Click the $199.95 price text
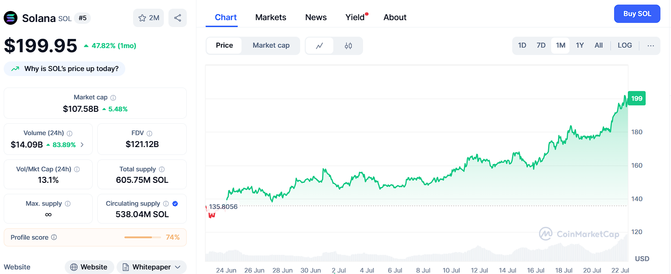The width and height of the screenshot is (671, 274). 41,46
